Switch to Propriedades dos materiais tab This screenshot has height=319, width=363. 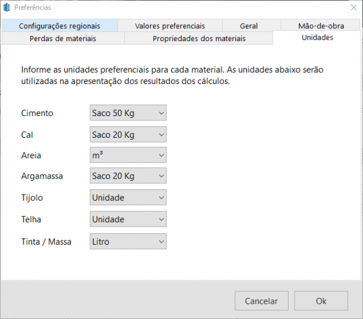pos(198,39)
